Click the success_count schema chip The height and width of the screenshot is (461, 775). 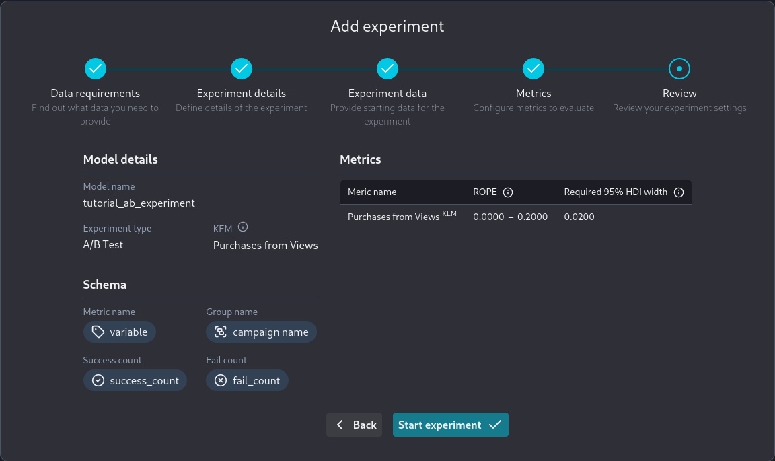pos(135,380)
